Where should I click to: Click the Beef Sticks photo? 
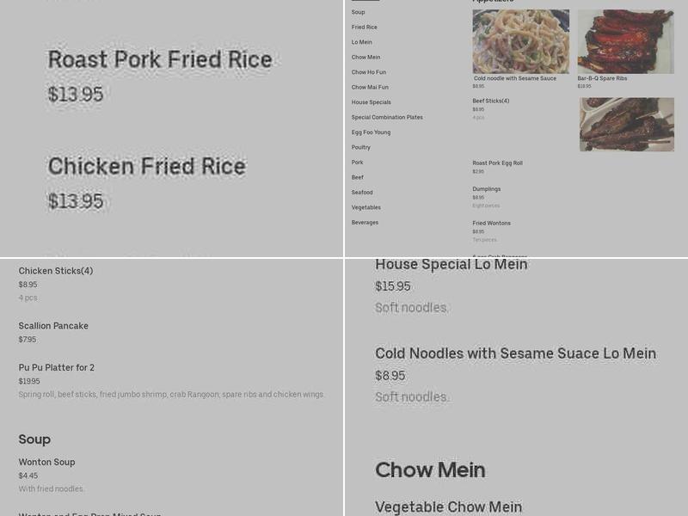click(x=626, y=125)
